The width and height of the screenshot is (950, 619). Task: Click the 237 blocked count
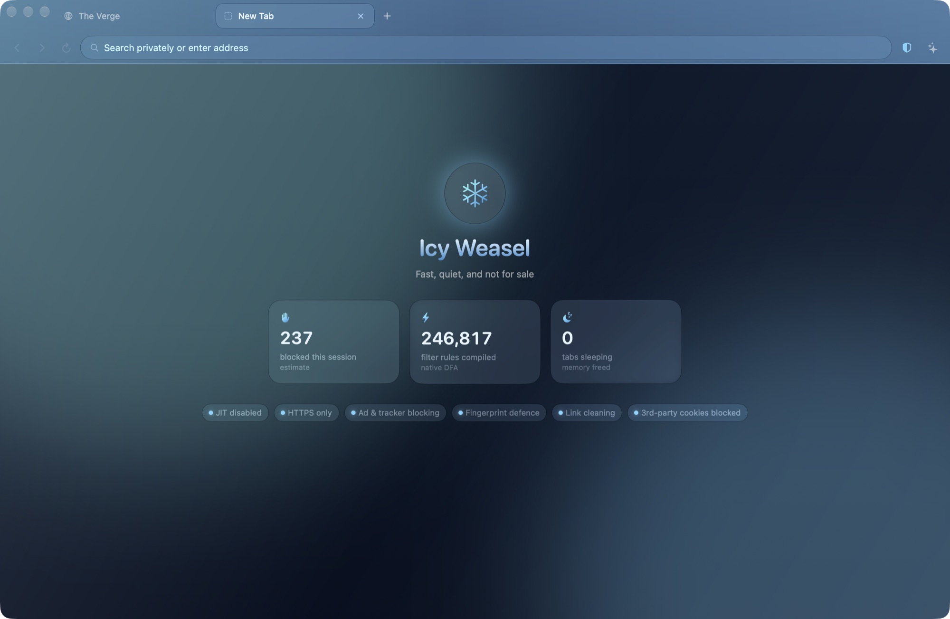(x=296, y=338)
